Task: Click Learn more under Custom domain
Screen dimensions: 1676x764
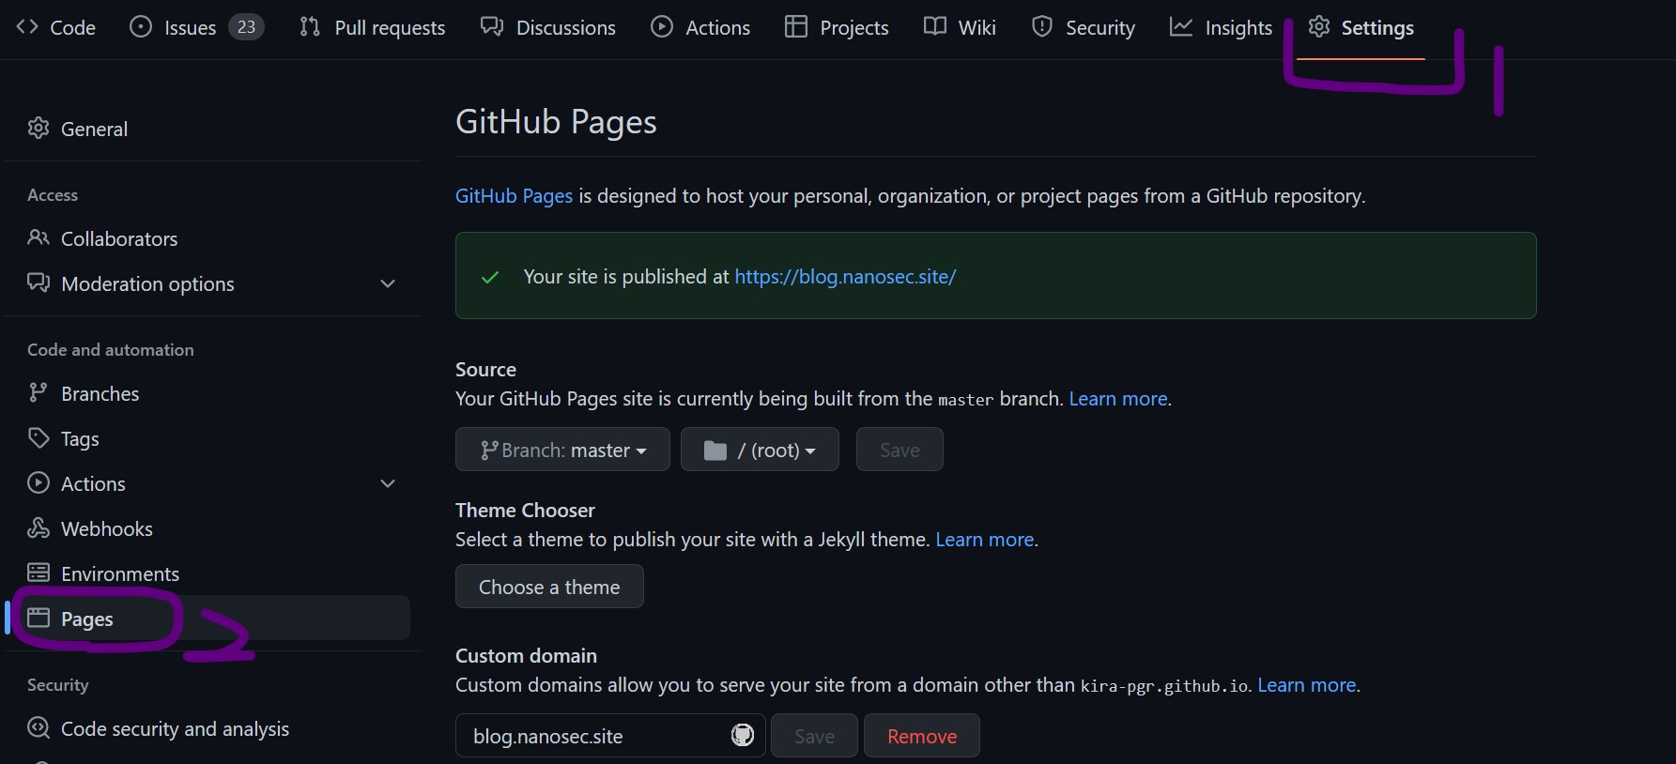Action: [x=1307, y=684]
